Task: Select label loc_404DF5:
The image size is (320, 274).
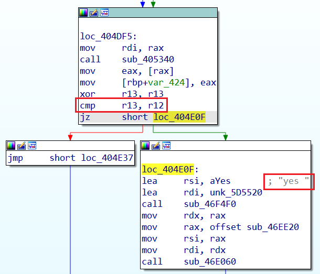Action: pyautogui.click(x=109, y=37)
